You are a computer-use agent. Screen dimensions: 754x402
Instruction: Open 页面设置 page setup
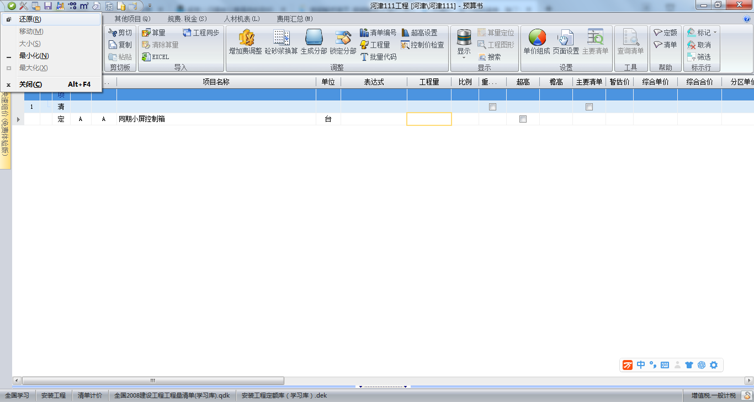(x=566, y=42)
